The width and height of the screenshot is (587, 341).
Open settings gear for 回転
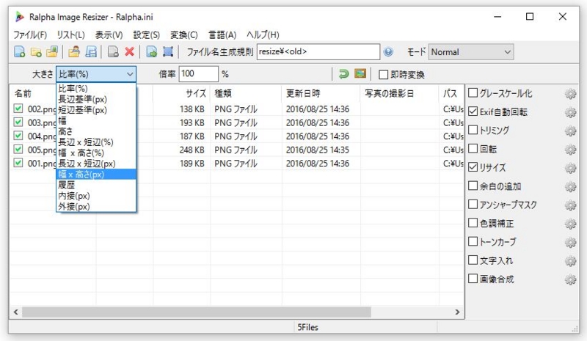pyautogui.click(x=571, y=150)
